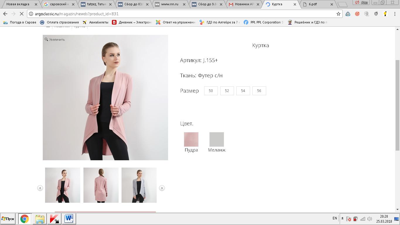
Task: Open the Авиабилеты bookmark
Action: tap(95, 22)
